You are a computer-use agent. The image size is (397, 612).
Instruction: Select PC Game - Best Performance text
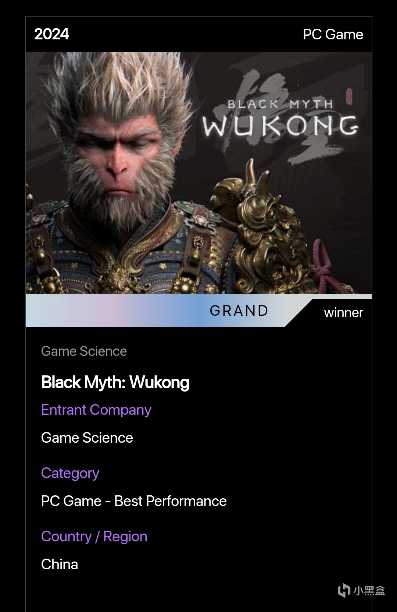coord(134,501)
